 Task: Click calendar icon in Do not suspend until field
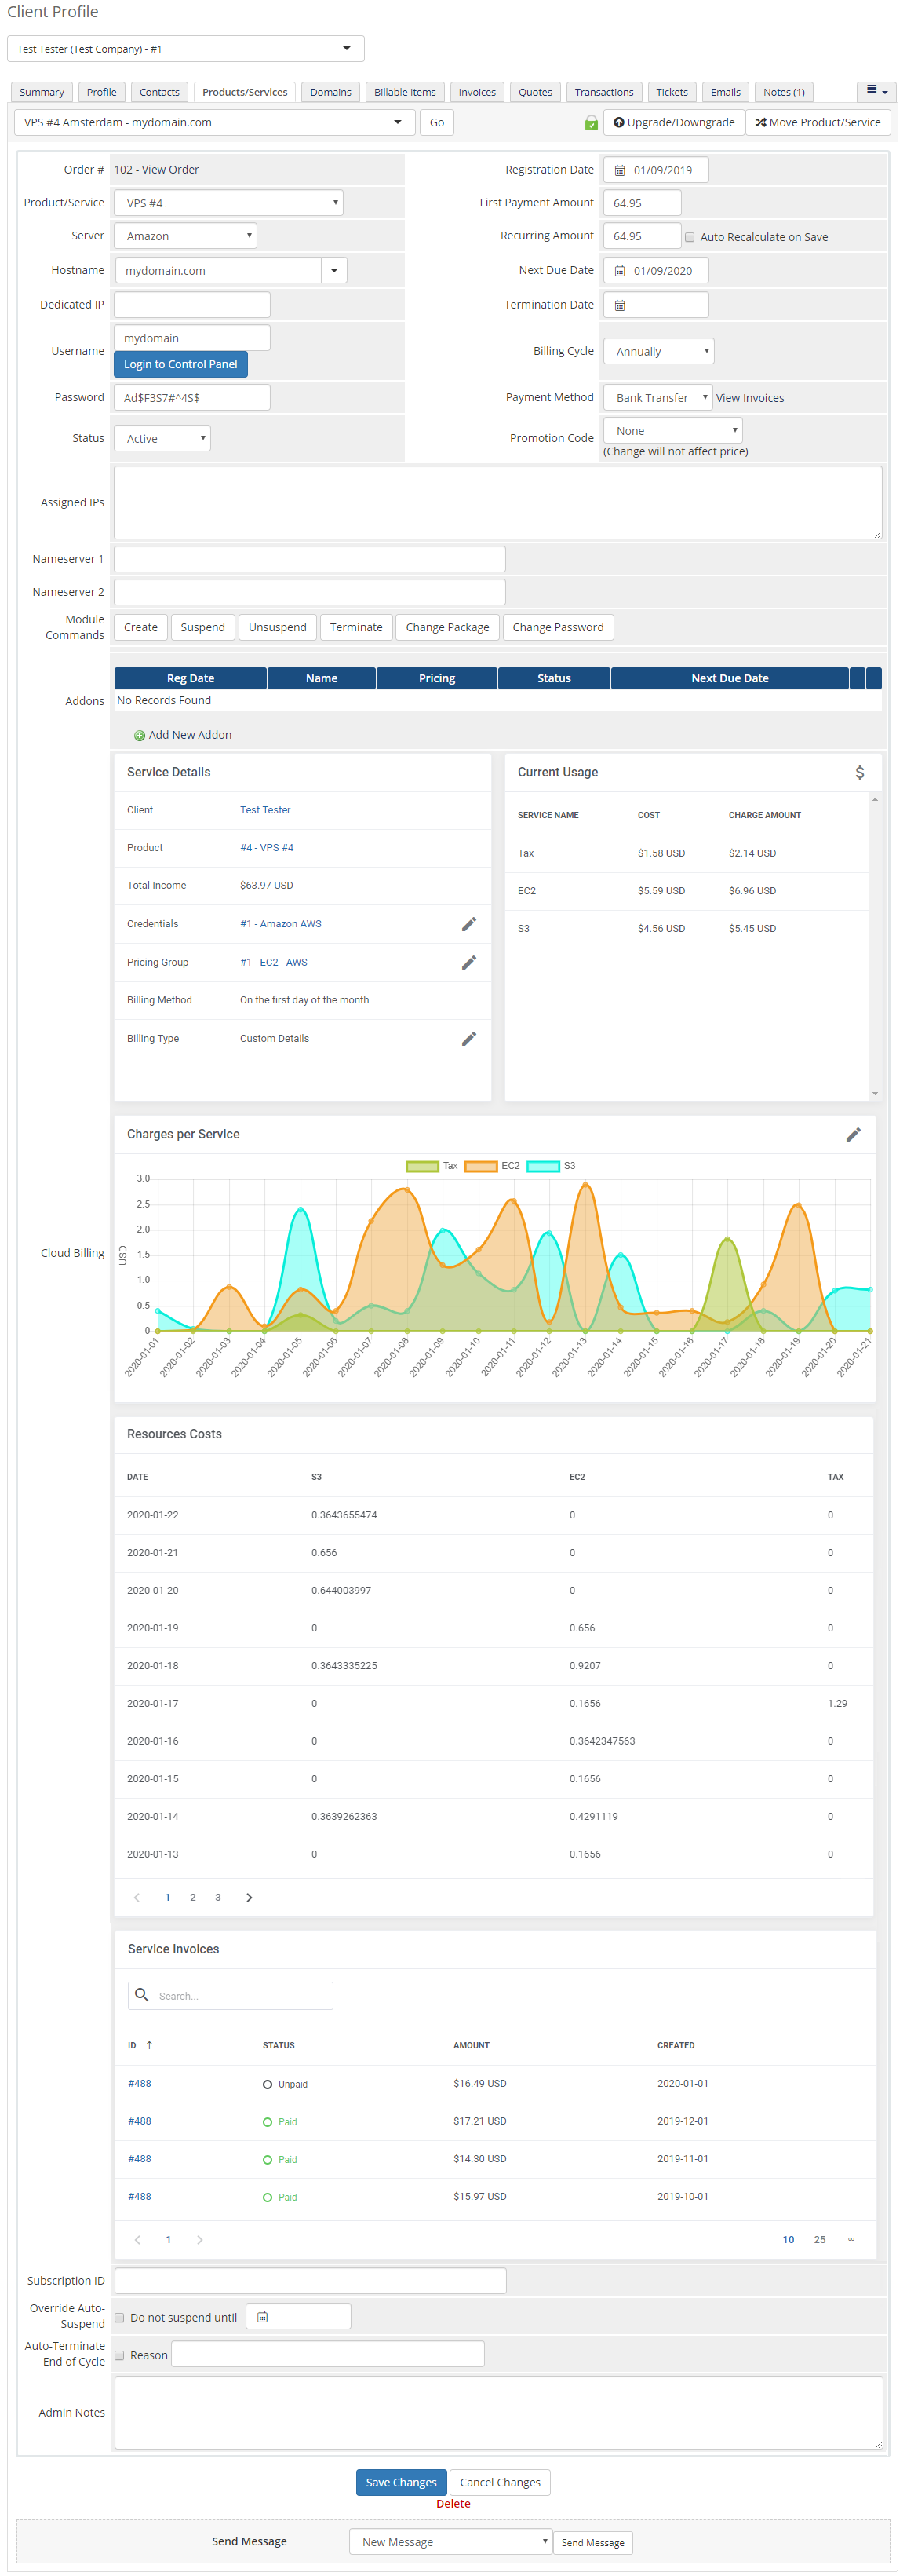tap(263, 2317)
